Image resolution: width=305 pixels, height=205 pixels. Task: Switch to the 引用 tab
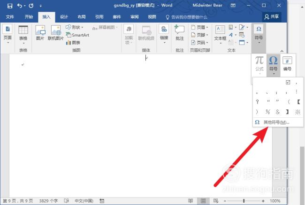tap(99, 17)
